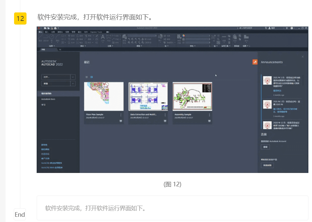Open the three-dot menu for Assembly Sample

tap(209, 115)
